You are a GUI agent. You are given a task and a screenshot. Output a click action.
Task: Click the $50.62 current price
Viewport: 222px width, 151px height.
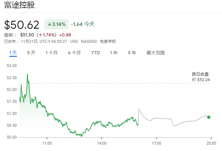[x=22, y=25]
